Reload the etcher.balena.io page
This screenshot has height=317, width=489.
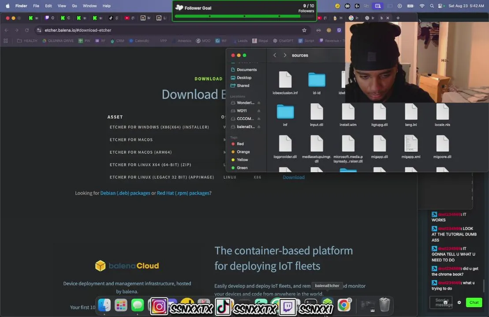(27, 30)
